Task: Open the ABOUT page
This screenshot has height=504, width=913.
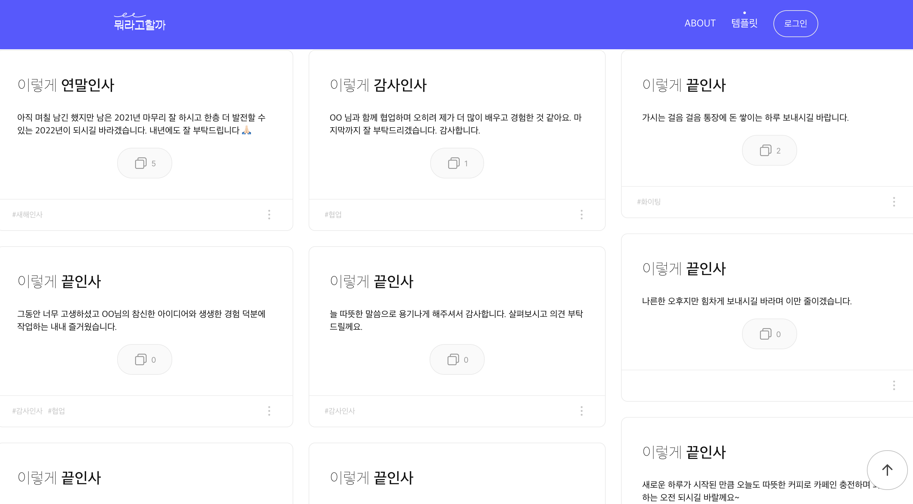Action: (700, 23)
